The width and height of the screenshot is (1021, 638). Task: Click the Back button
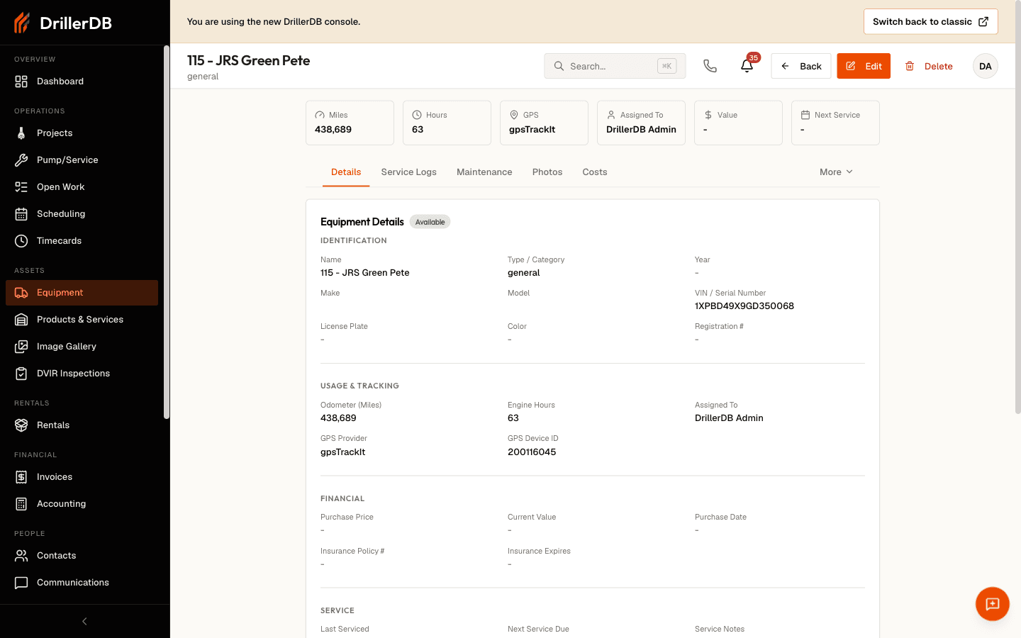point(801,66)
